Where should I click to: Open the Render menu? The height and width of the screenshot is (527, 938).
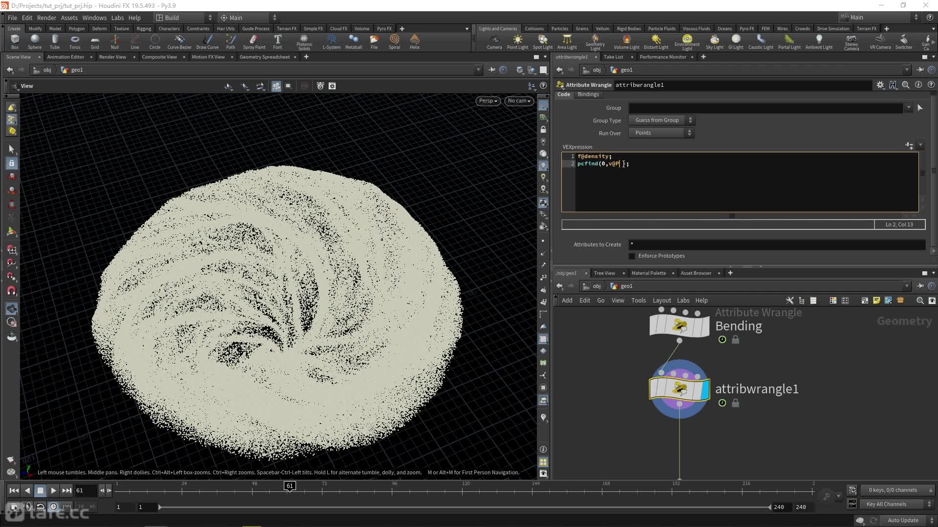point(46,18)
